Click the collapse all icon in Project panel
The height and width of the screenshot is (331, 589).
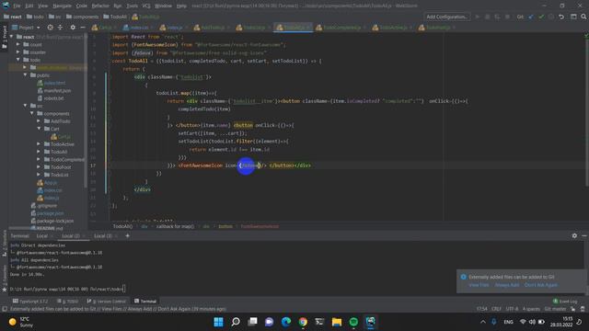[x=60, y=28]
